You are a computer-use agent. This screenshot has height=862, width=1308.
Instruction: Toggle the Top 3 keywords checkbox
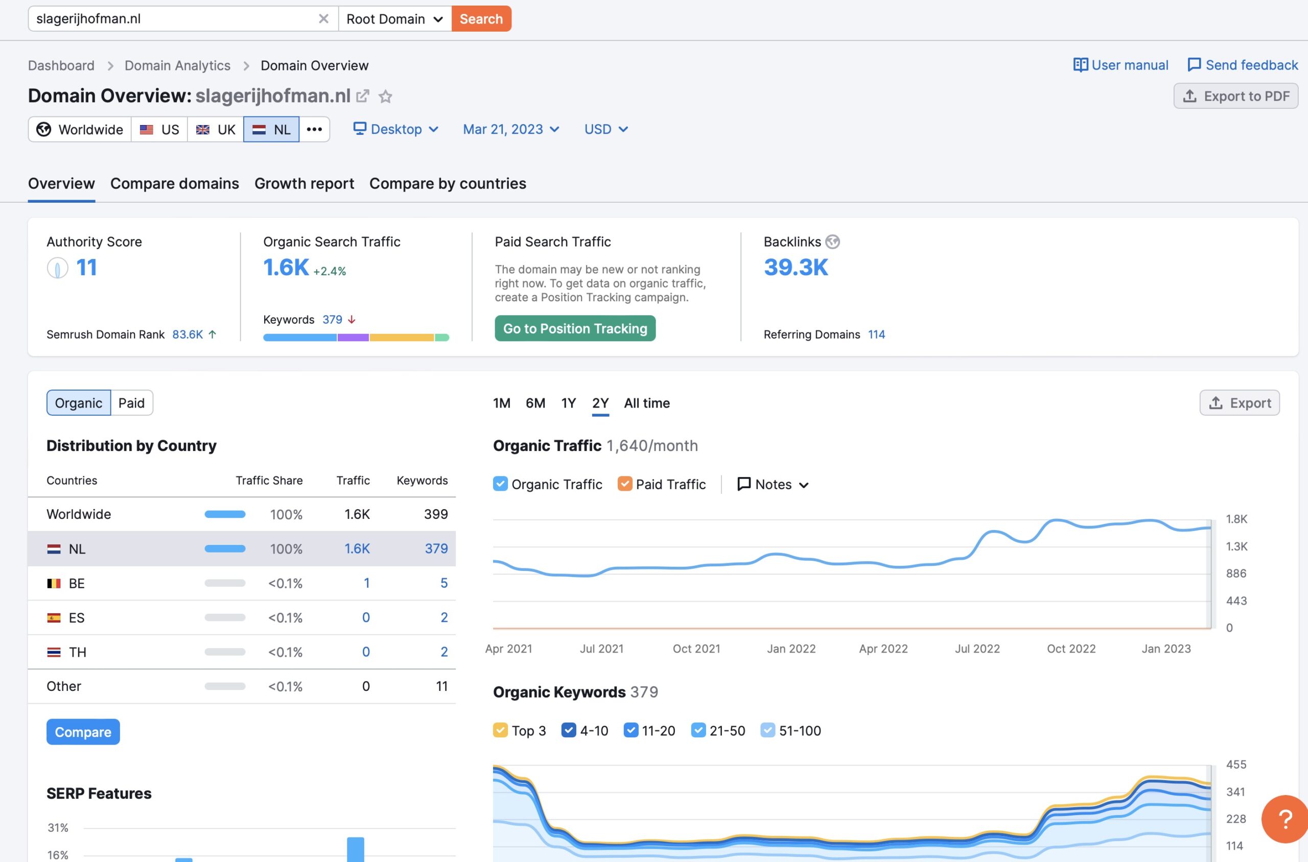[500, 730]
